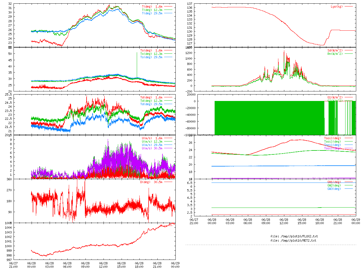Viewport: 361px width, 270px height.
Task: Click the 'U(m/s) 30.5m' wind legend label
Action: [152, 148]
